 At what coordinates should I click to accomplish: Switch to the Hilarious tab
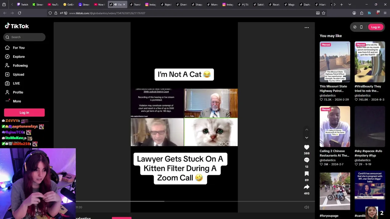pyautogui.click(x=321, y=5)
